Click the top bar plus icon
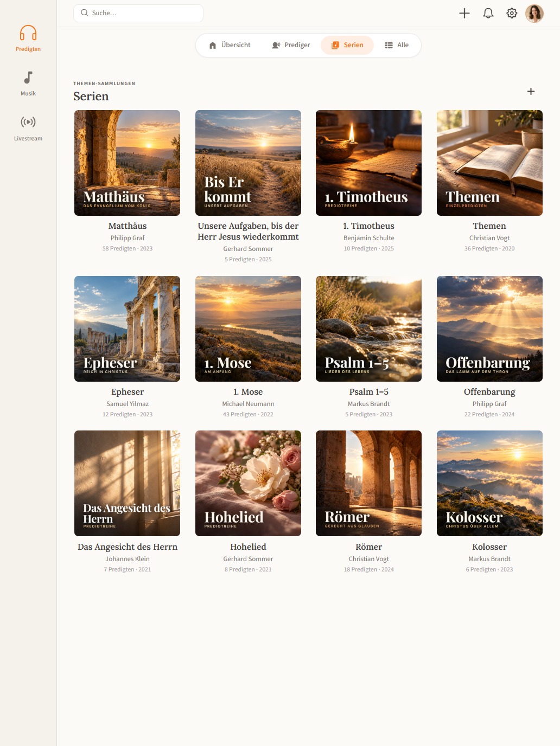The image size is (560, 746). 464,13
